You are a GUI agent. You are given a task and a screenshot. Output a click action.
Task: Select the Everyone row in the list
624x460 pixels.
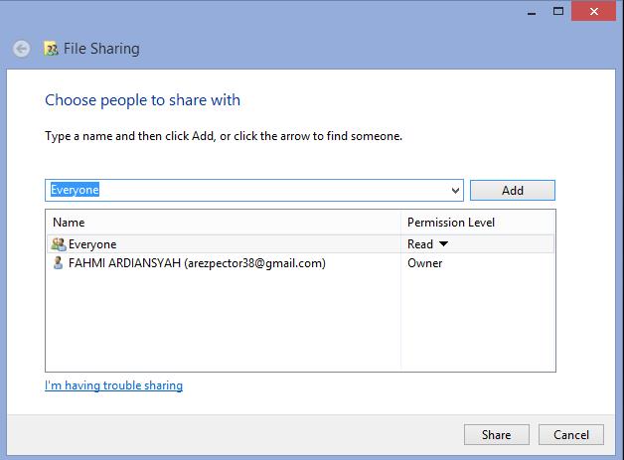(x=301, y=244)
